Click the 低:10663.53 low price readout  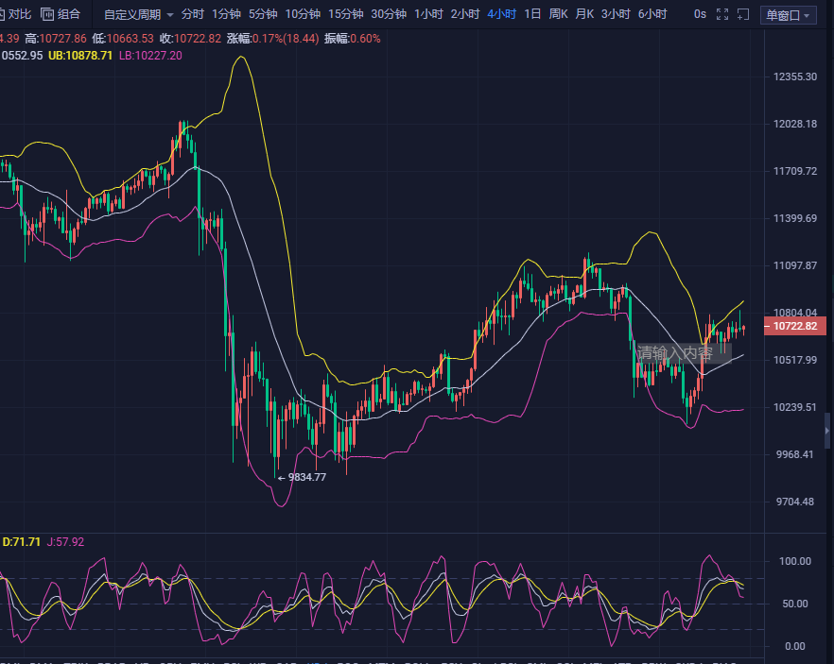pyautogui.click(x=122, y=39)
